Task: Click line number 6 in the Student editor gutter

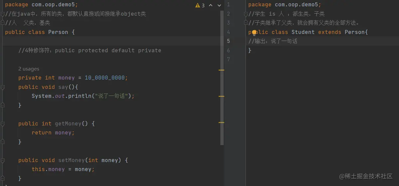Action: click(228, 50)
